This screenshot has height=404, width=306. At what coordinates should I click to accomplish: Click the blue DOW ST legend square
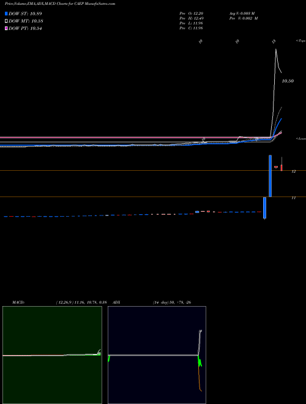6,13
